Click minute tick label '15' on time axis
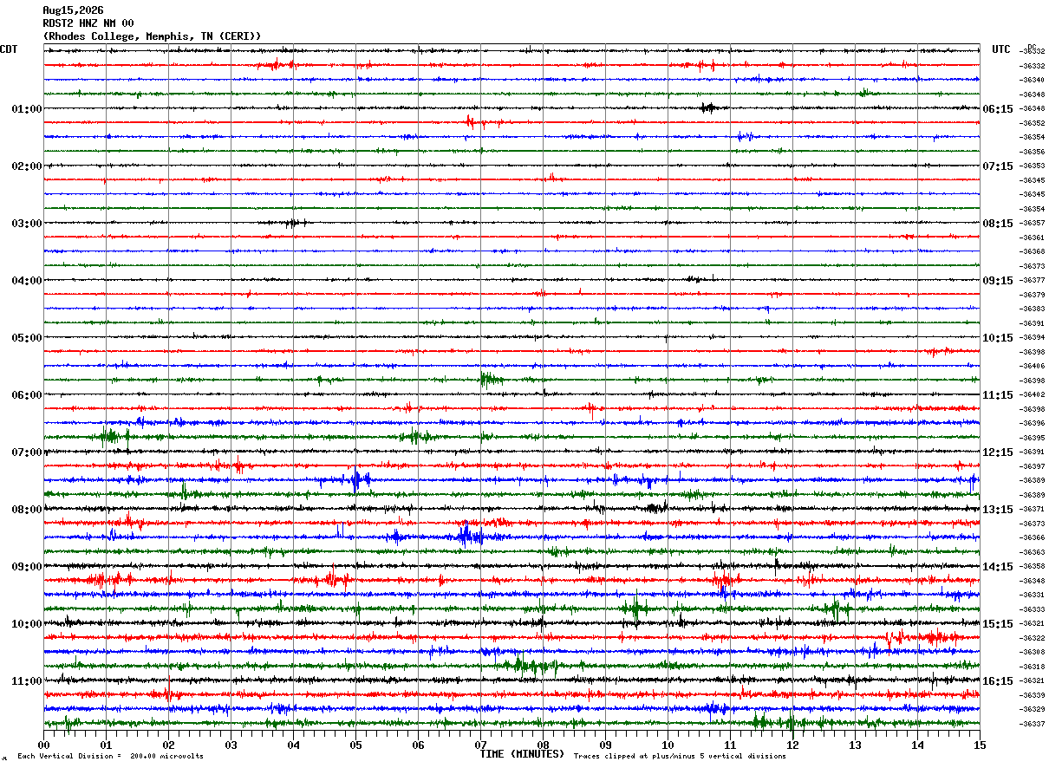The image size is (1049, 768). point(980,745)
